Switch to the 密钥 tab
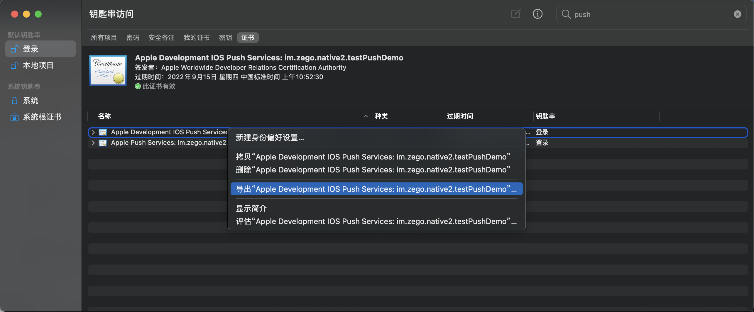 (x=225, y=38)
